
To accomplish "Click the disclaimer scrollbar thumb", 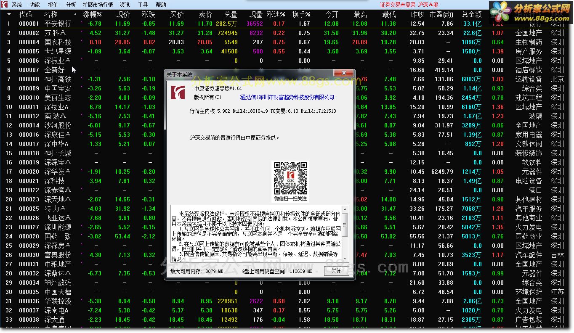I will coord(345,225).
